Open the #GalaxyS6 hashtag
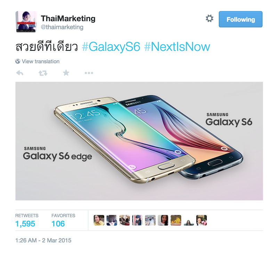 111,47
